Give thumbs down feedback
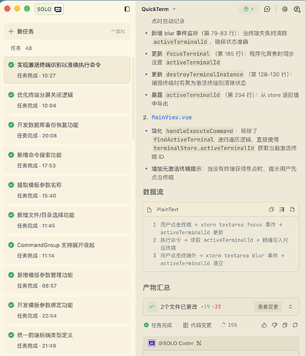The image size is (305, 356). click(274, 325)
